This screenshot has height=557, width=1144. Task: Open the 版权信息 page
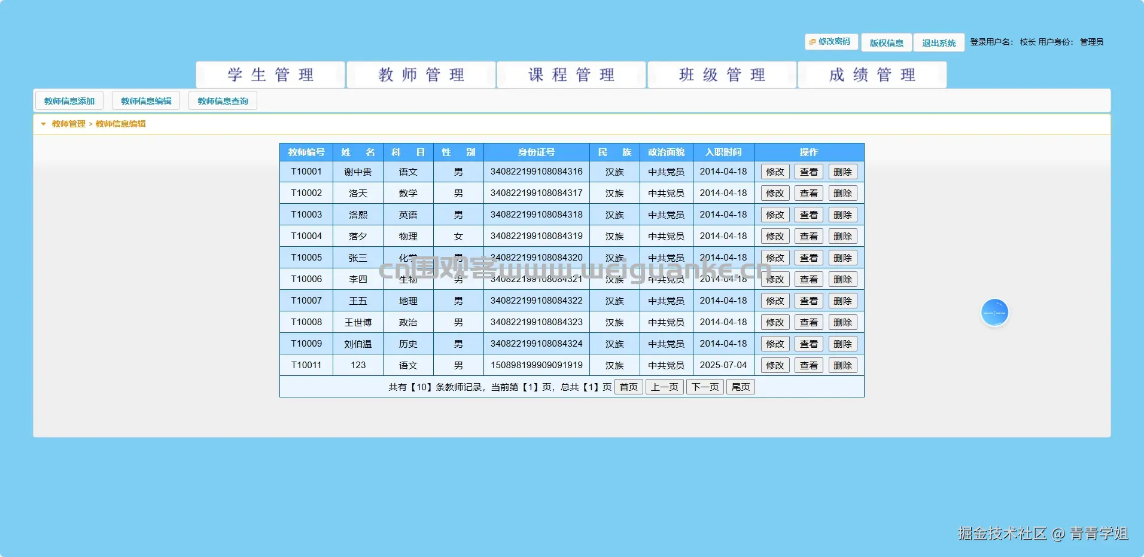tap(886, 43)
